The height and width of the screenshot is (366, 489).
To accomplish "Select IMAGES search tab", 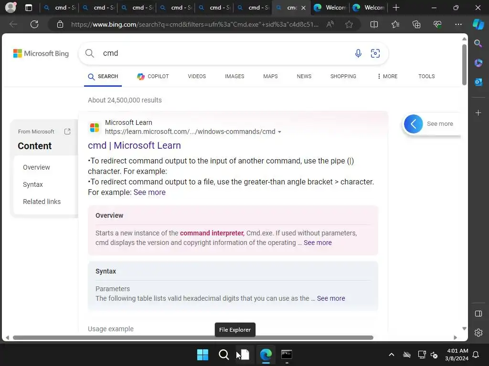I will pyautogui.click(x=234, y=76).
